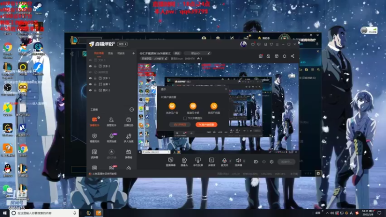Show hidden tray icons chevron in taskbar
This screenshot has height=217, width=386.
tap(327, 213)
